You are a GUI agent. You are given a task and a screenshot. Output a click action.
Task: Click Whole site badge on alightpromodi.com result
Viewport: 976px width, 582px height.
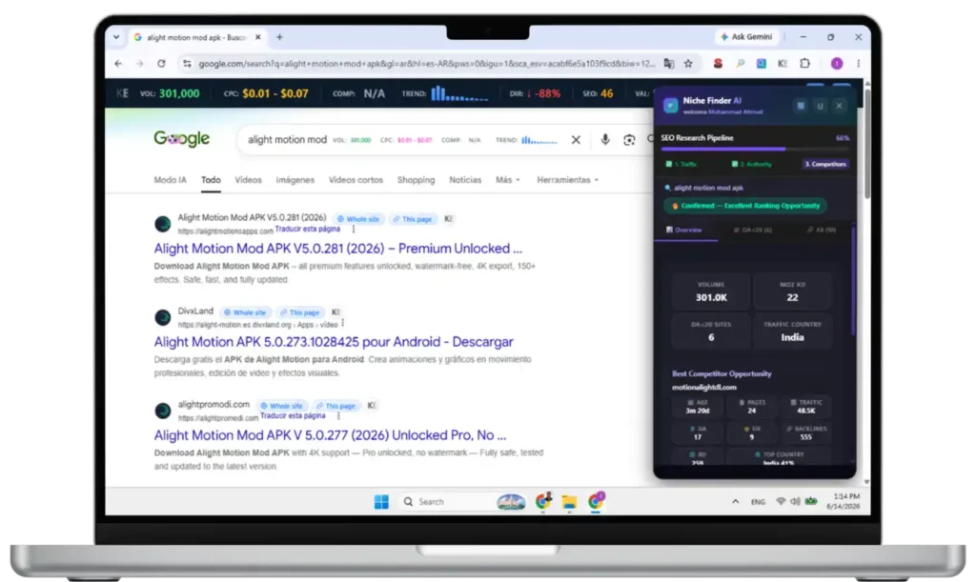pyautogui.click(x=282, y=406)
